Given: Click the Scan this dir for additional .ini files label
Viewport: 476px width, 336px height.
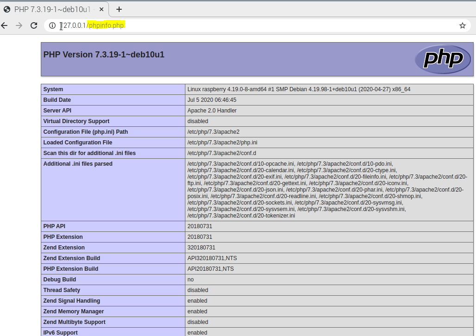Looking at the screenshot, I should coord(89,153).
